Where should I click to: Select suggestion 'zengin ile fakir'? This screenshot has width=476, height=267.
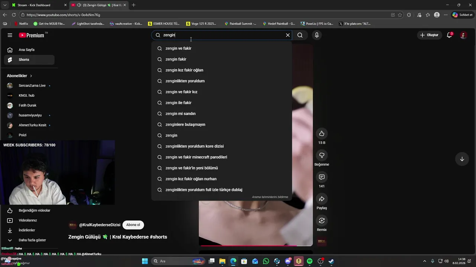pyautogui.click(x=222, y=103)
